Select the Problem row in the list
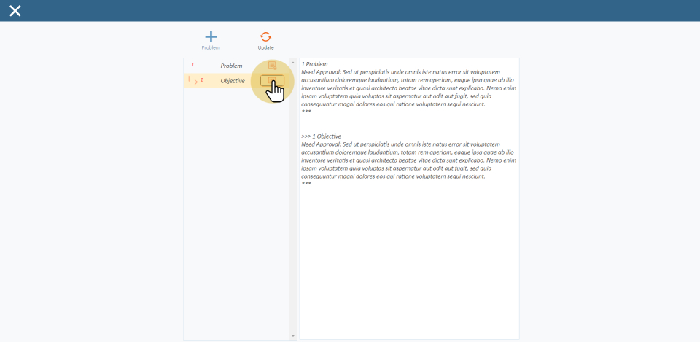700x342 pixels. [231, 66]
